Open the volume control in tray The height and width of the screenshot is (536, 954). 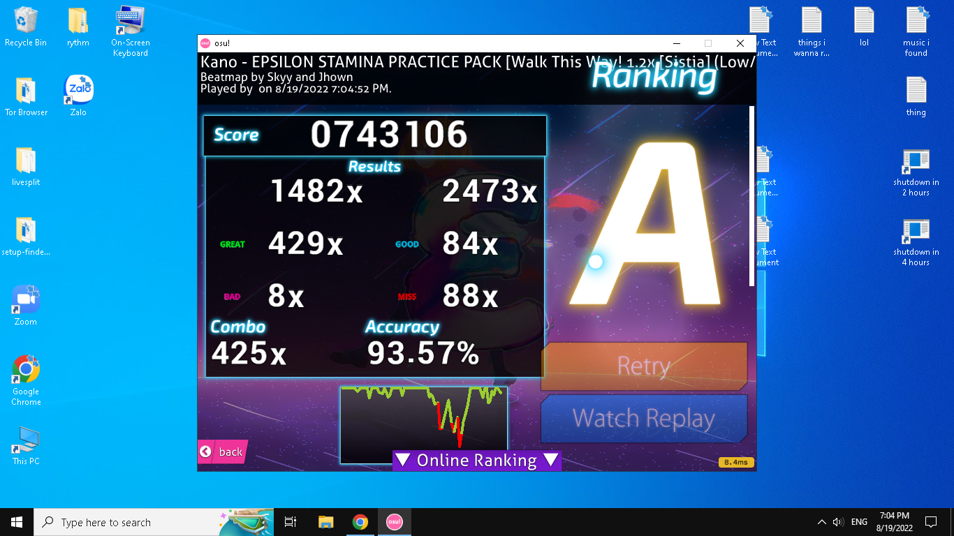click(x=838, y=522)
